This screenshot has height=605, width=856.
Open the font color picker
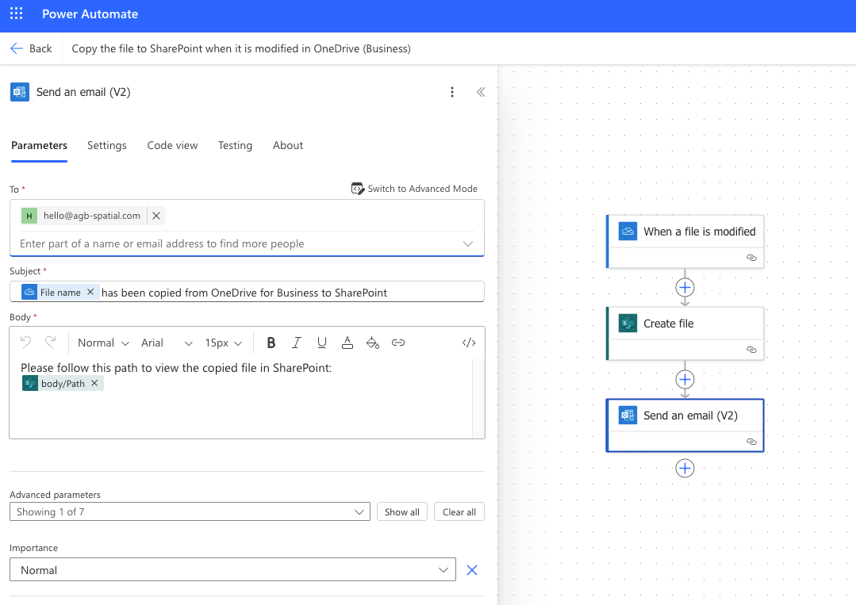pos(347,343)
